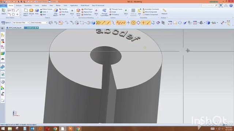234x131 pixels.
Task: Toggle the snap arc center point icon
Action: (133, 23)
